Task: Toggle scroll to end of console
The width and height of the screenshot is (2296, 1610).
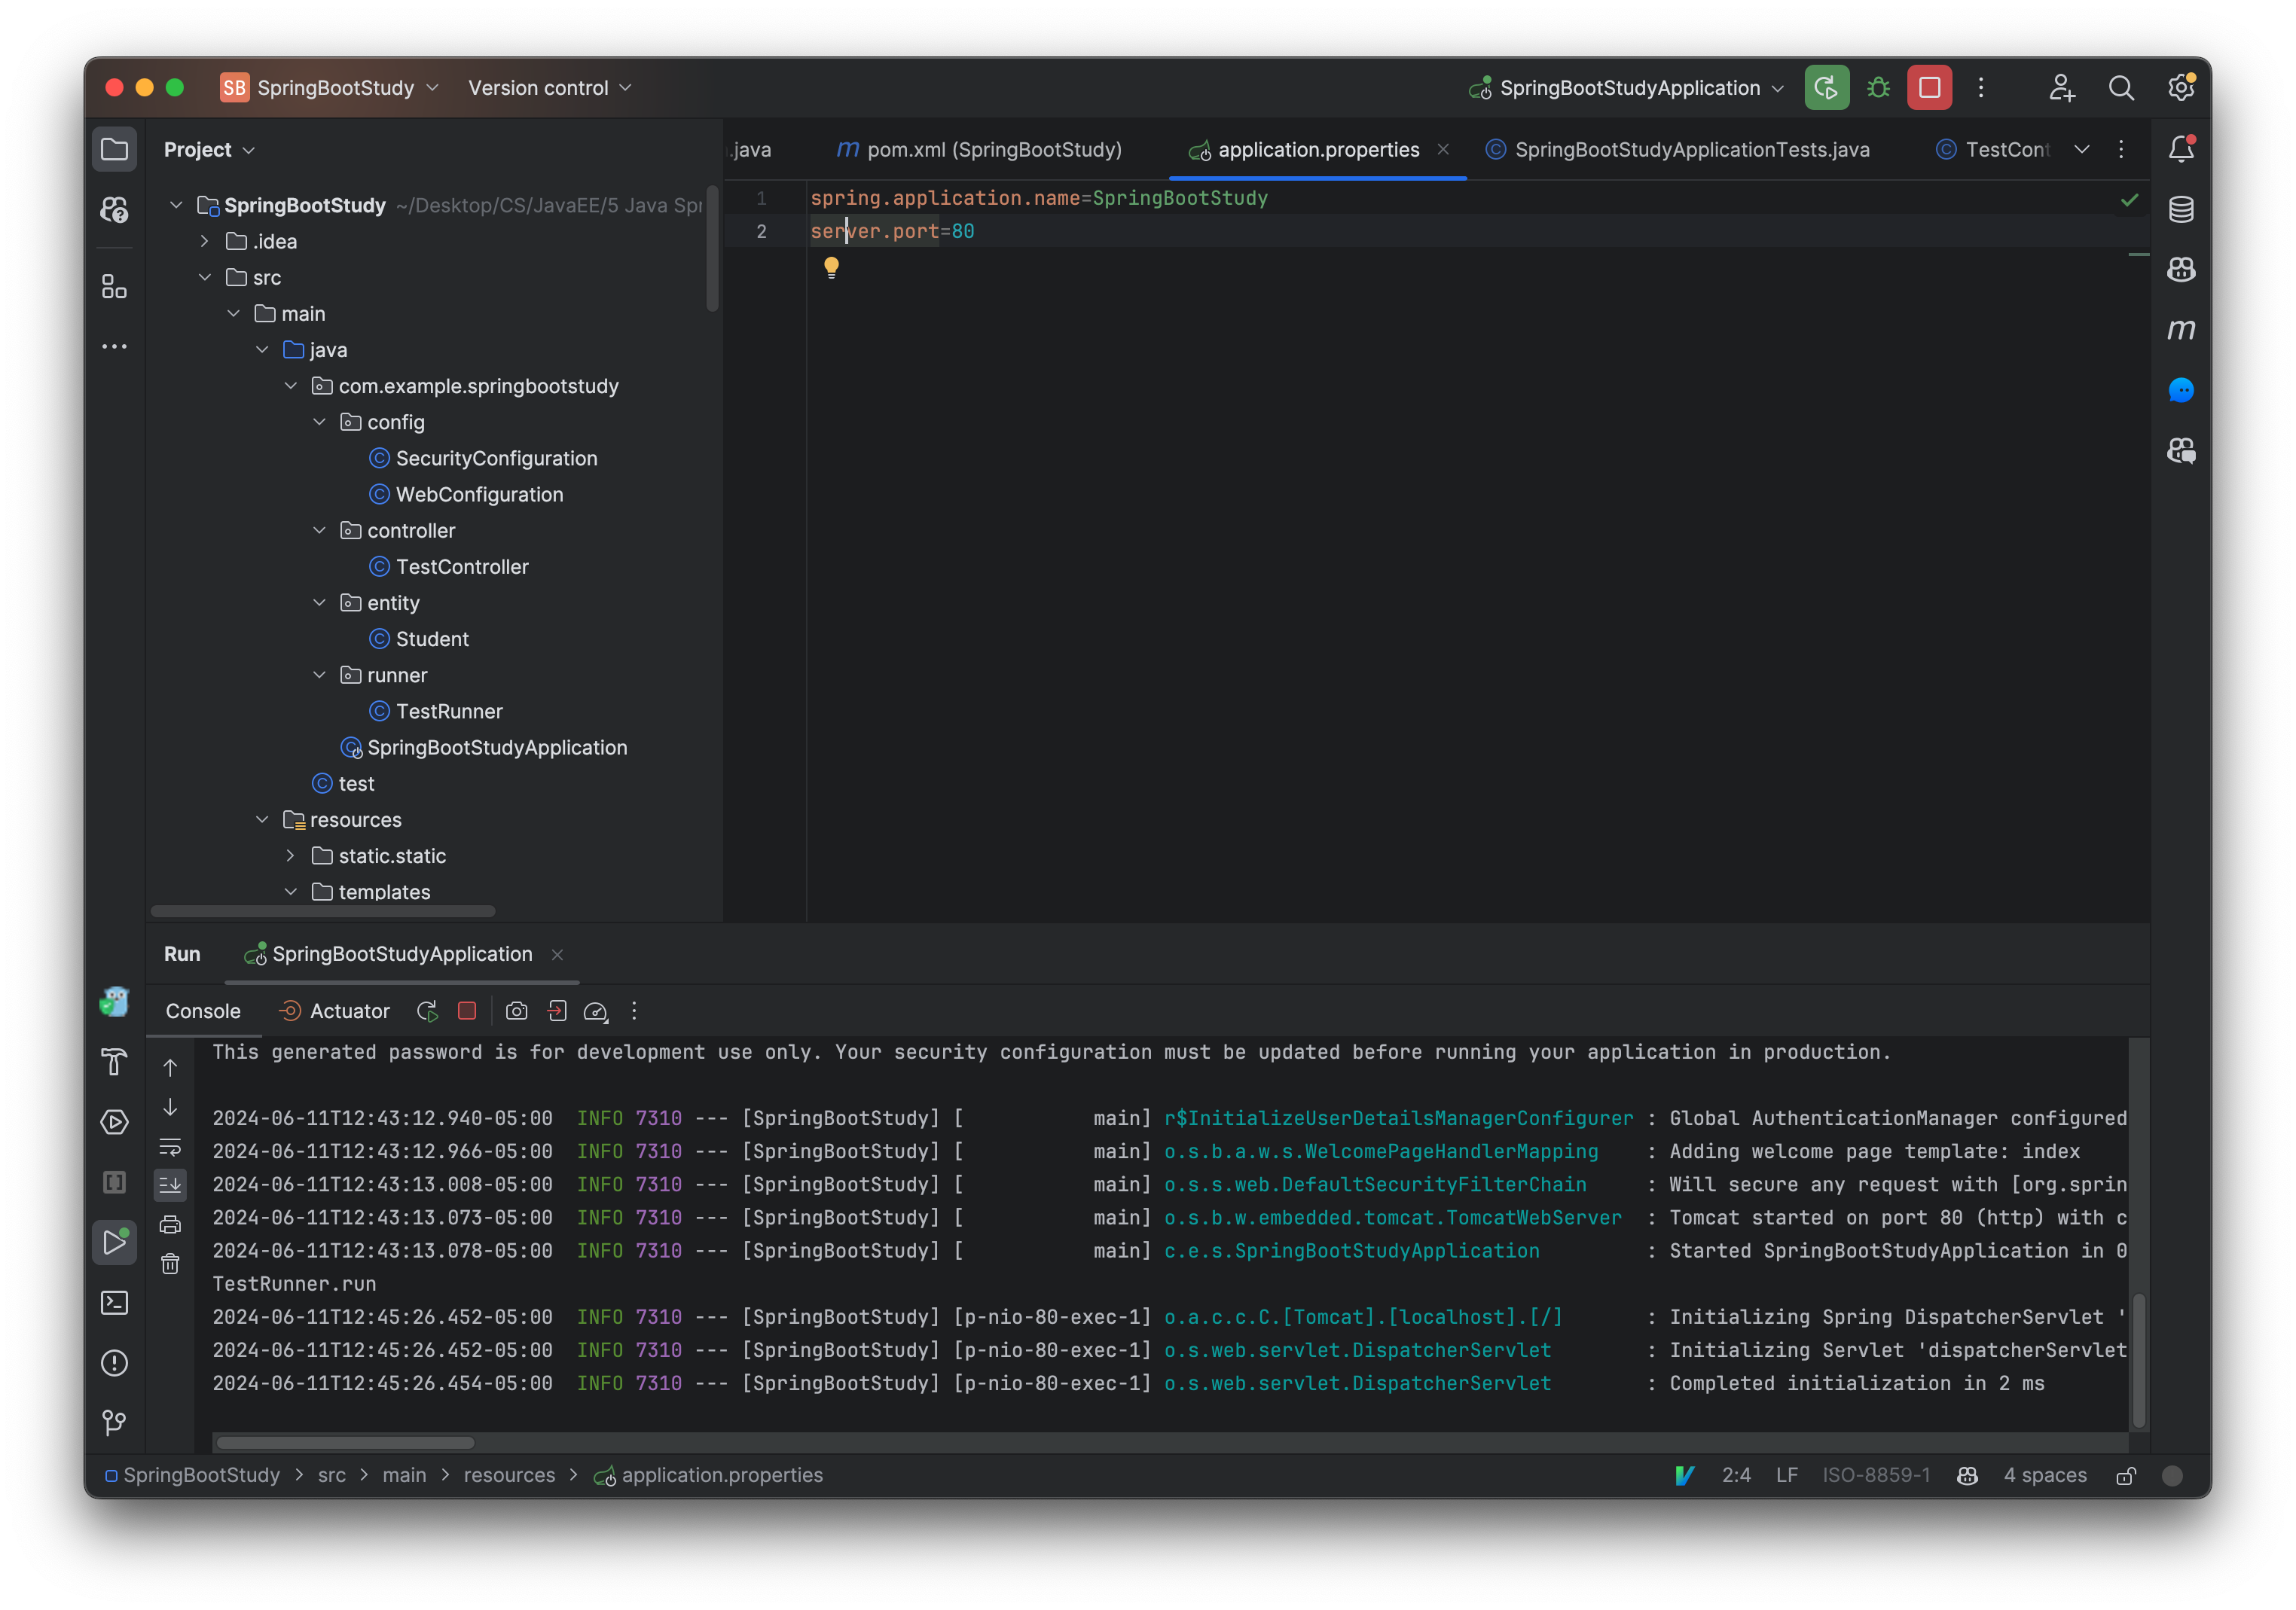Action: tap(170, 1185)
